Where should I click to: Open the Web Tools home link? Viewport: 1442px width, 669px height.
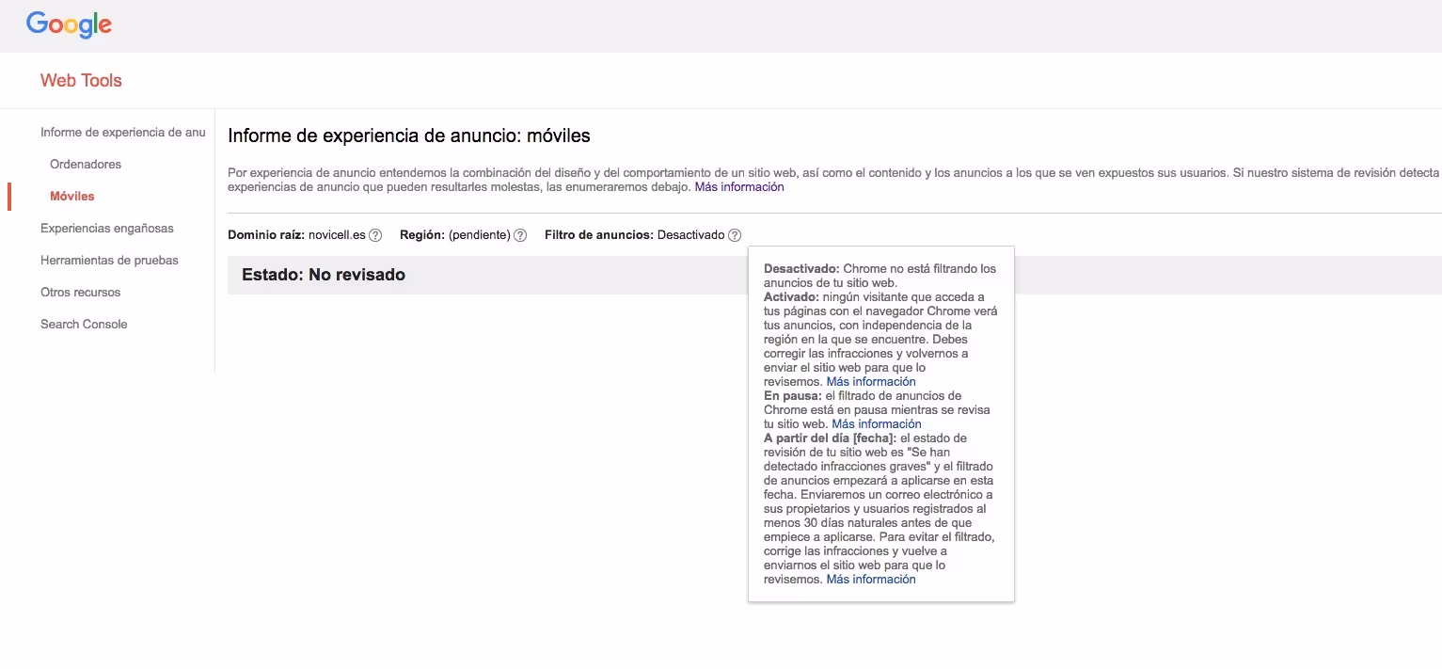81,81
